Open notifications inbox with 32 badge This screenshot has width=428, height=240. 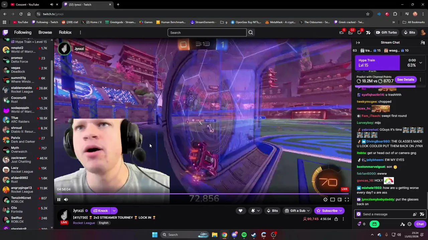pyautogui.click(x=350, y=32)
